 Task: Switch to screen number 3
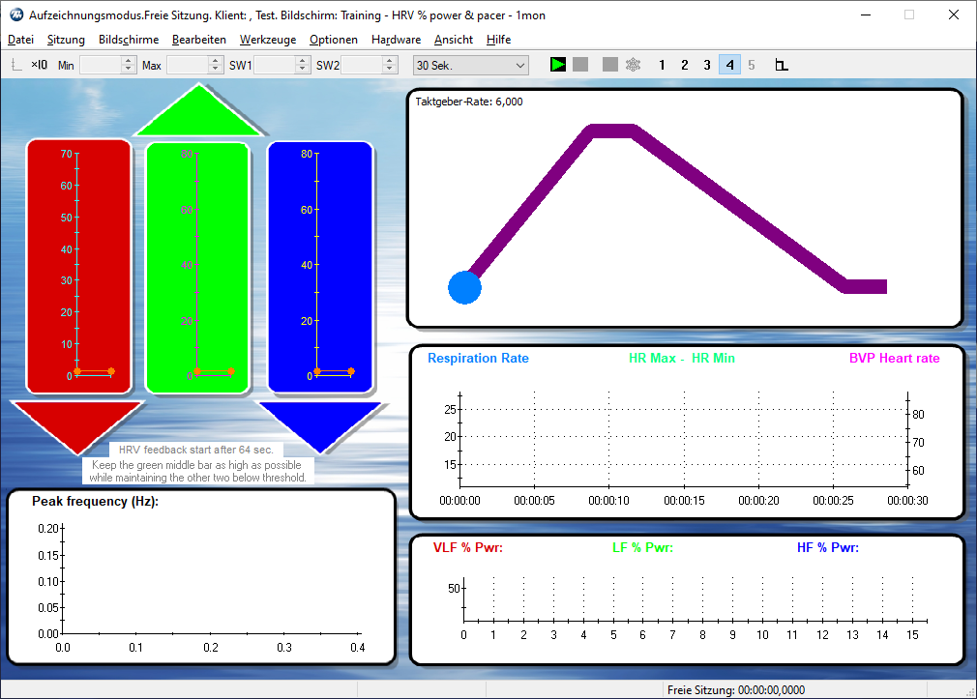tap(706, 65)
